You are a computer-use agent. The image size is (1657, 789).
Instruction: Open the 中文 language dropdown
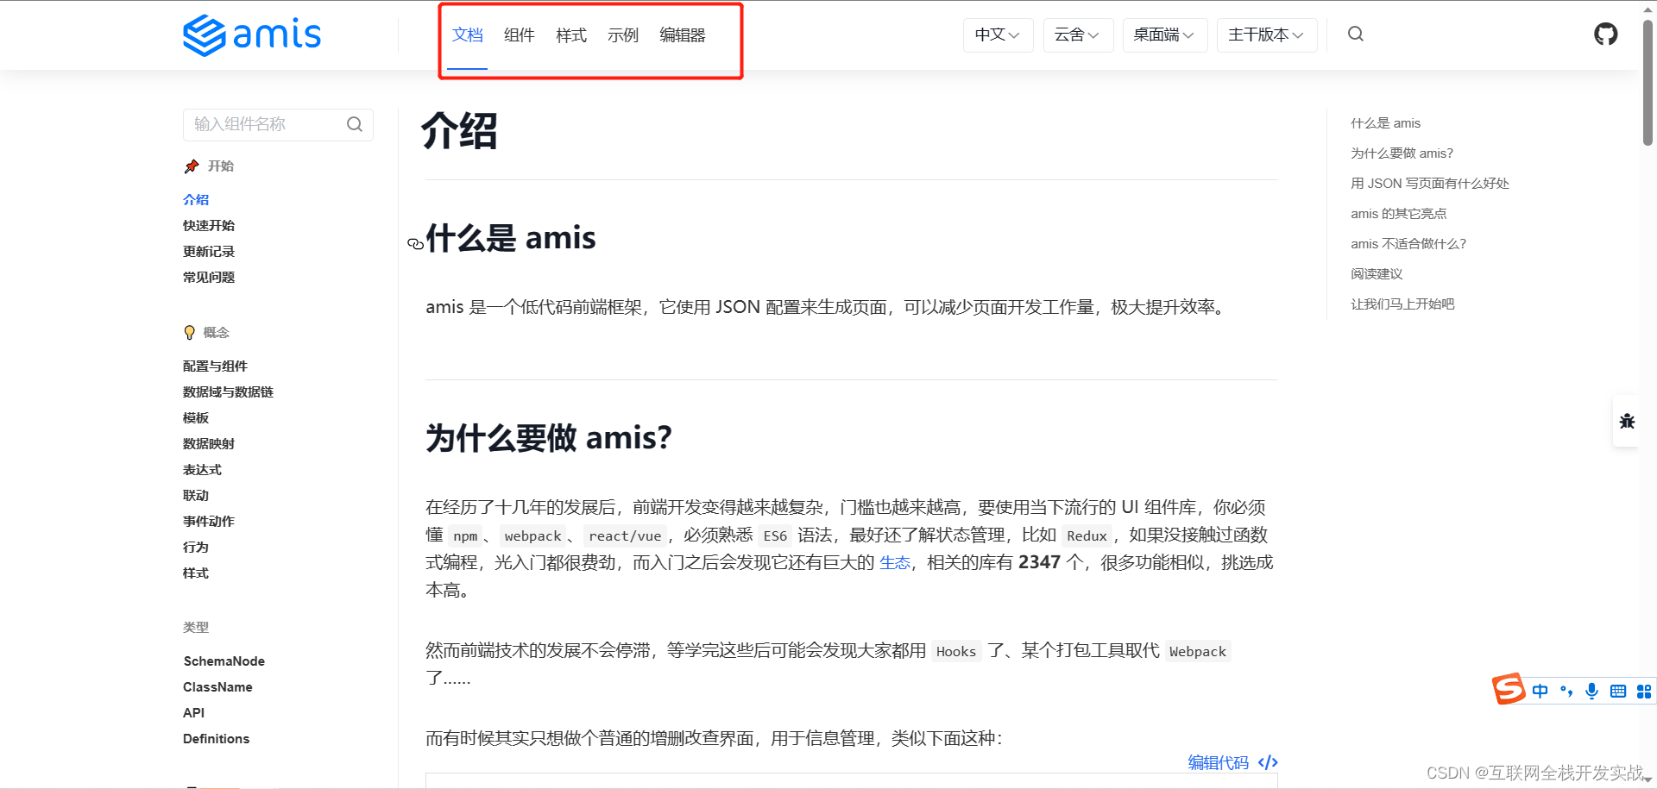pos(998,35)
